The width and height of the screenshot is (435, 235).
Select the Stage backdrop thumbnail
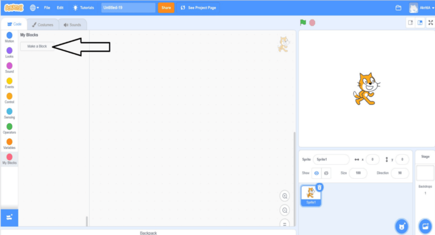coord(425,173)
